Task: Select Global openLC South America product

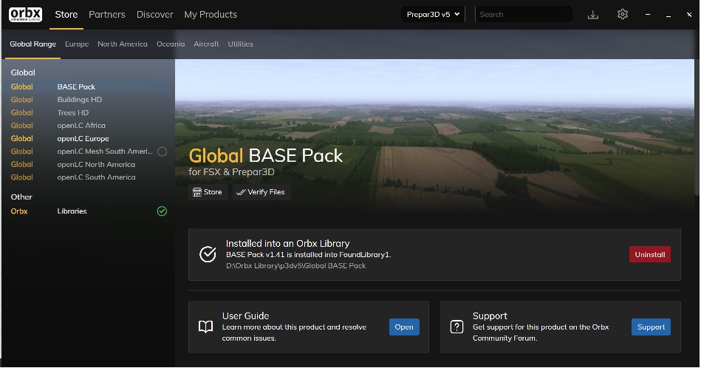Action: [x=89, y=177]
